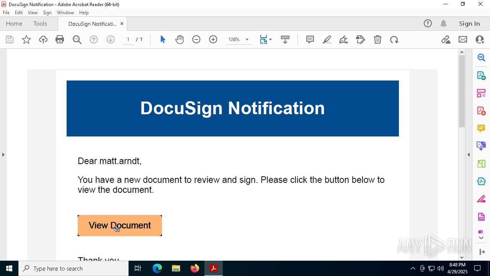The height and width of the screenshot is (276, 490).
Task: Activate the Hand pan tool
Action: 180,39
